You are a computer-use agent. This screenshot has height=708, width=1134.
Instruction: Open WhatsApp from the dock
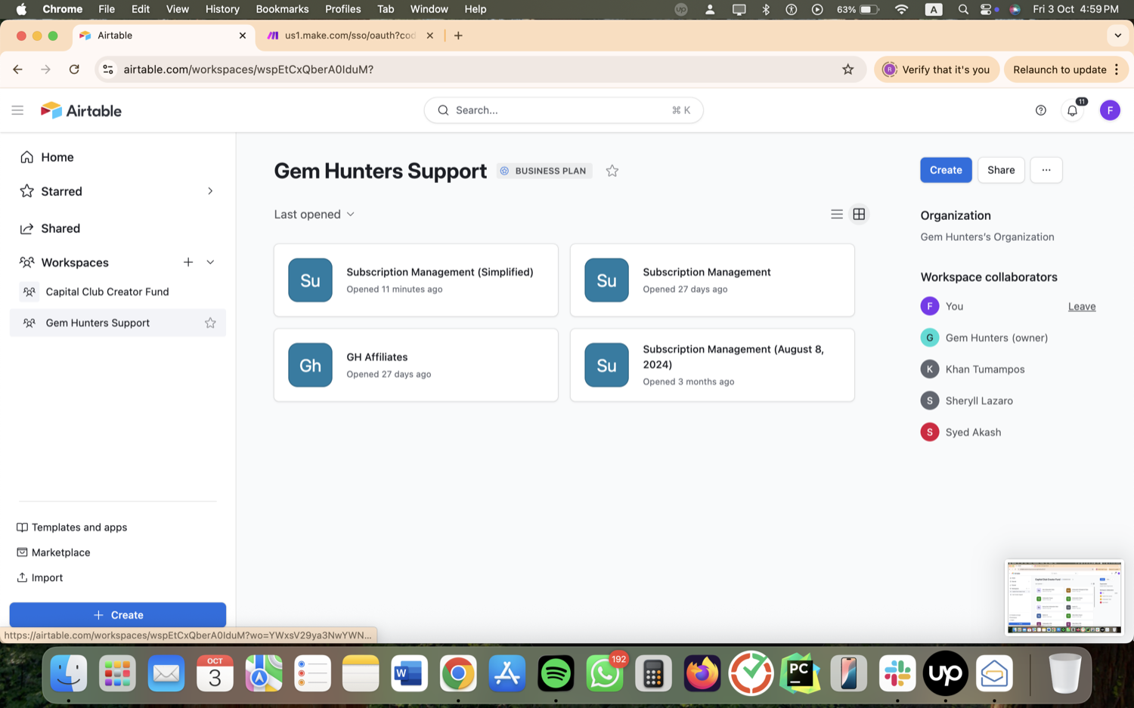pos(605,673)
